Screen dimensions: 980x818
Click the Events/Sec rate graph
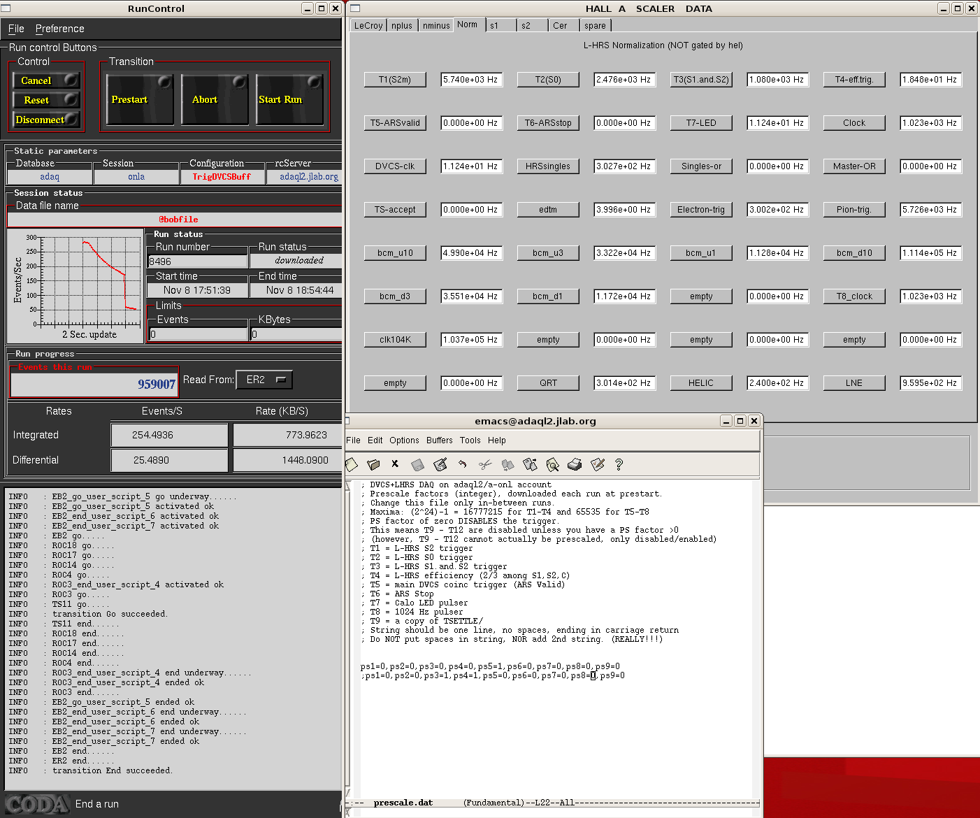click(x=75, y=286)
